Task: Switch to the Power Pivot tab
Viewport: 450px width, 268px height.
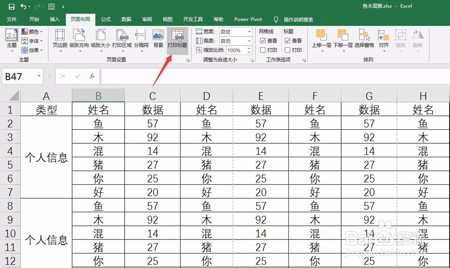Action: (248, 19)
